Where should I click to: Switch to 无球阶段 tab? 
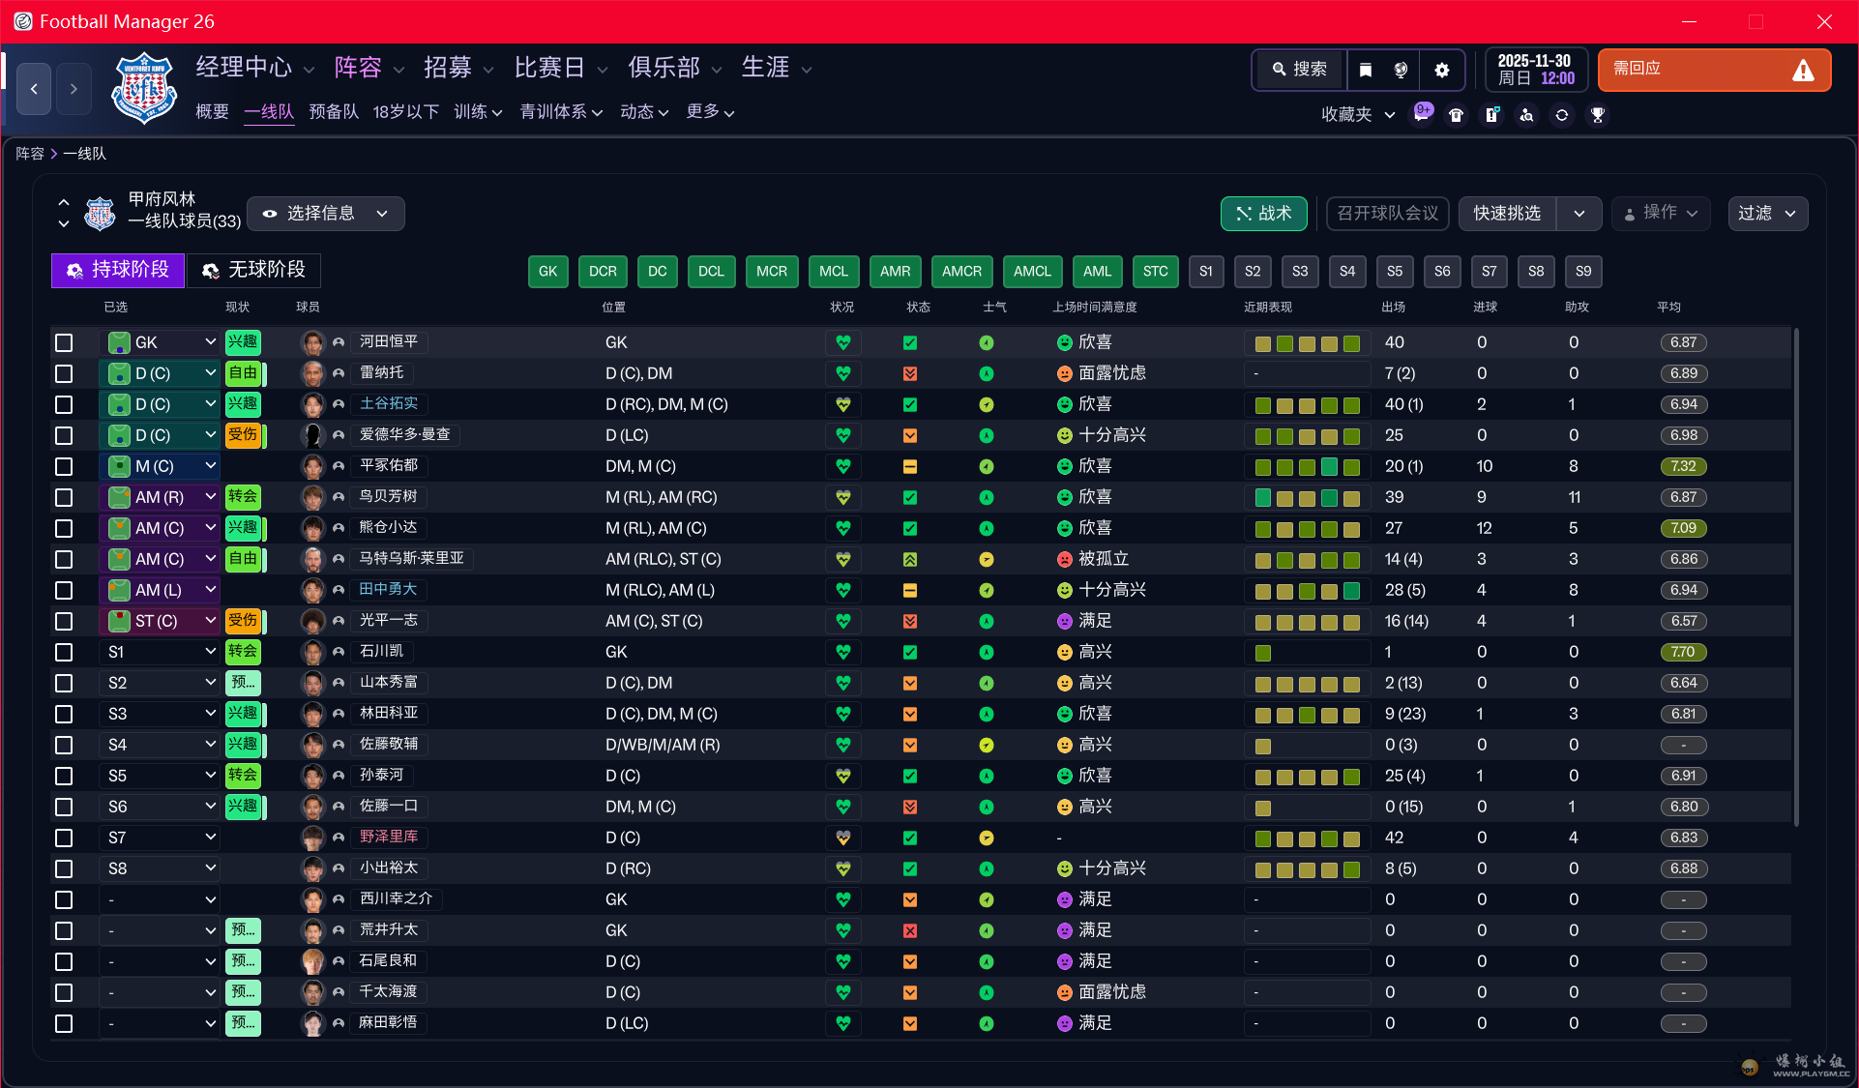[253, 270]
